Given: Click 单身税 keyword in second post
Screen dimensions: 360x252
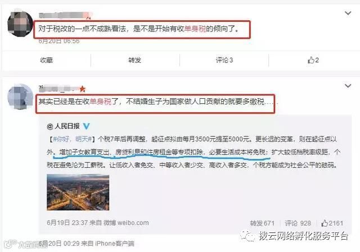Looking at the screenshot, I should (x=100, y=102).
